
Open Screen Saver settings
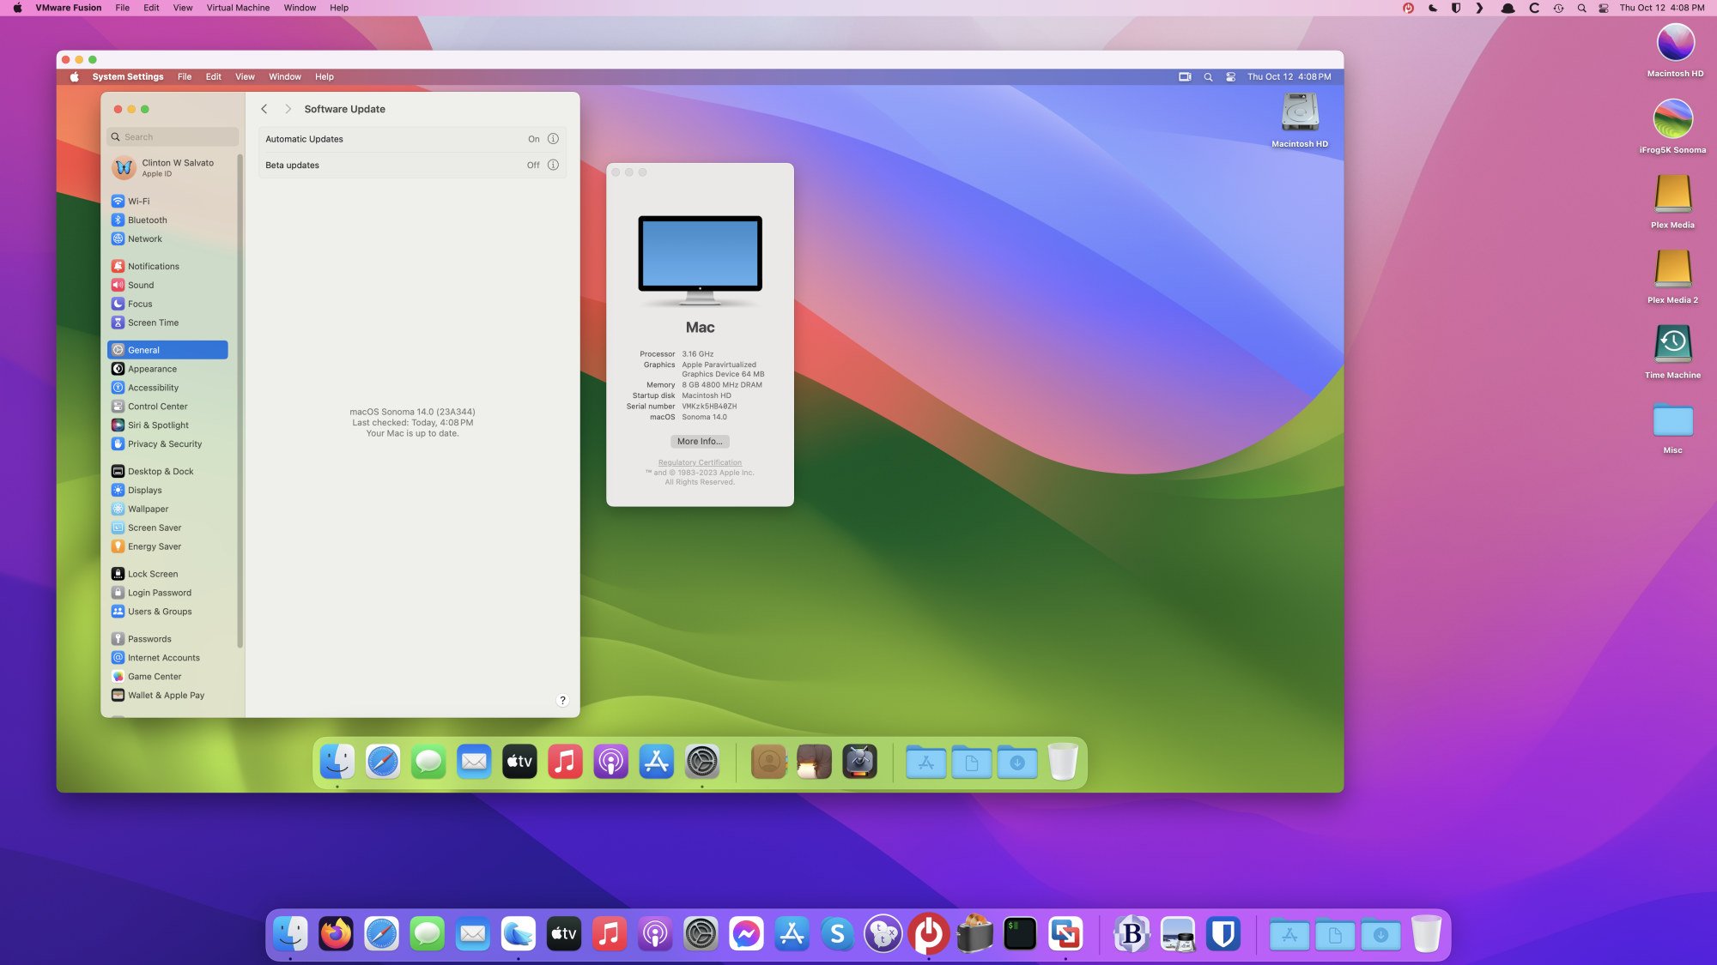[x=167, y=528]
